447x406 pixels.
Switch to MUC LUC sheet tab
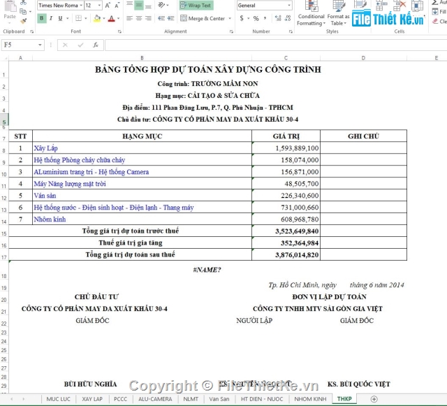pos(58,399)
